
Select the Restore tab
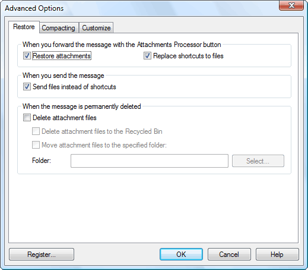(x=24, y=27)
